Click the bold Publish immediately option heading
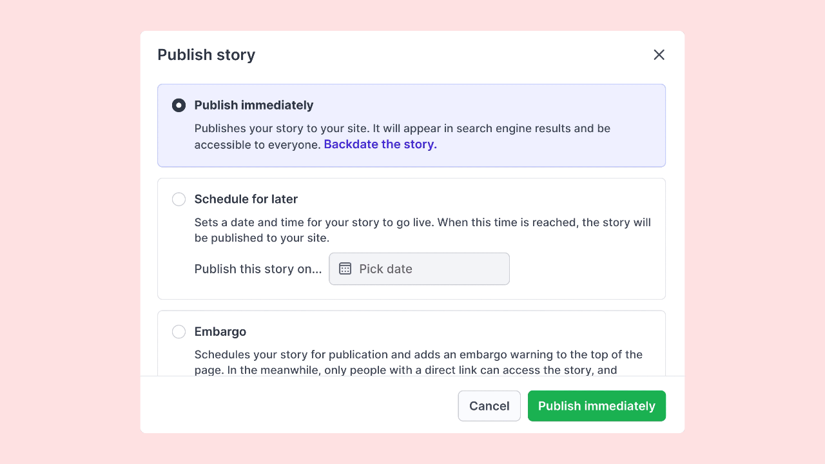 253,105
